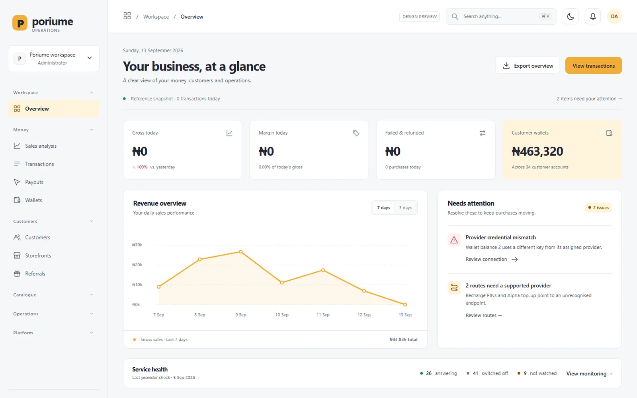This screenshot has width=637, height=398.
Task: Focus the Search anything field
Action: click(501, 16)
